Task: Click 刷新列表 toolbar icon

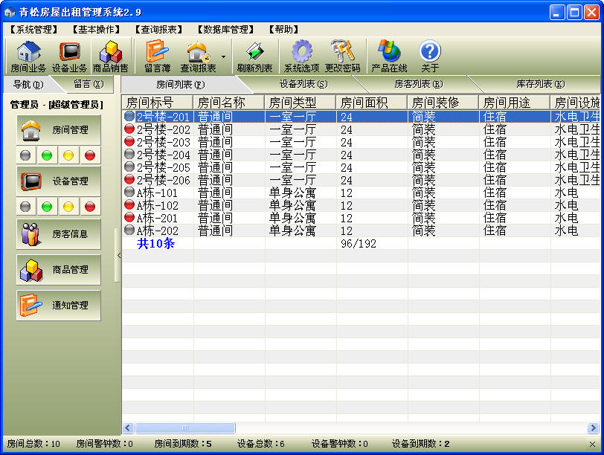Action: (254, 57)
